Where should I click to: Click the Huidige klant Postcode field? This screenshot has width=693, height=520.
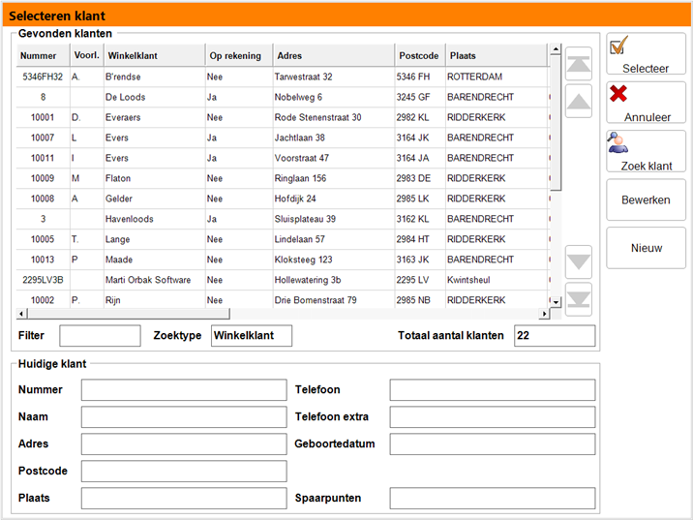(184, 471)
